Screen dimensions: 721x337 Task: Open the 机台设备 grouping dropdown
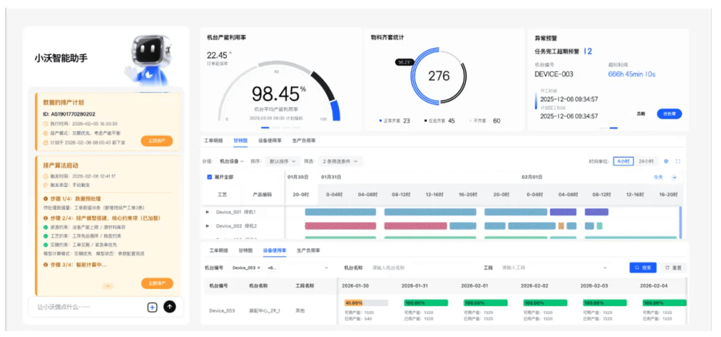click(x=232, y=161)
